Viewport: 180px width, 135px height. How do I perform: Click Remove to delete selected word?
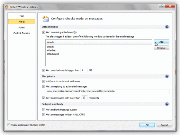(x=161, y=48)
